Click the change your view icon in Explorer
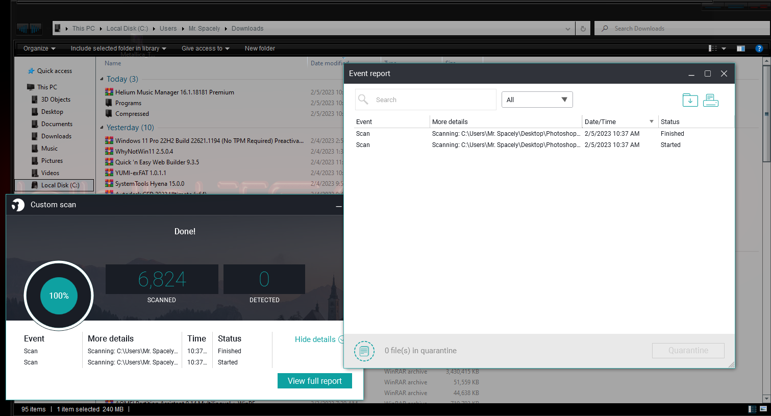 click(x=713, y=48)
